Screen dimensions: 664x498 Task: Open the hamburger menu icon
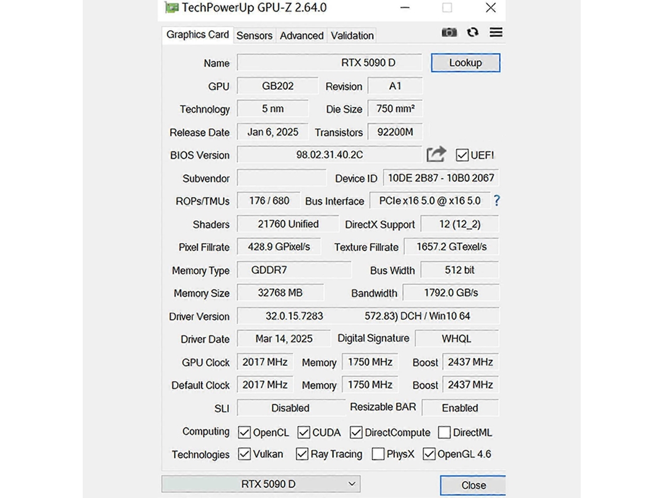click(x=496, y=33)
